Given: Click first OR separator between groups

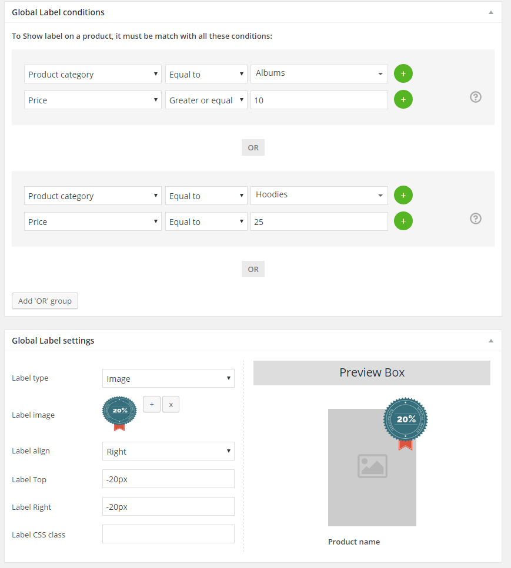Looking at the screenshot, I should click(253, 147).
